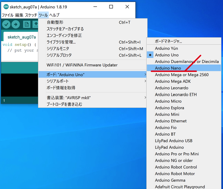Choose エンコーディングを修正 menu entry
223x189 pixels.
coord(92,35)
